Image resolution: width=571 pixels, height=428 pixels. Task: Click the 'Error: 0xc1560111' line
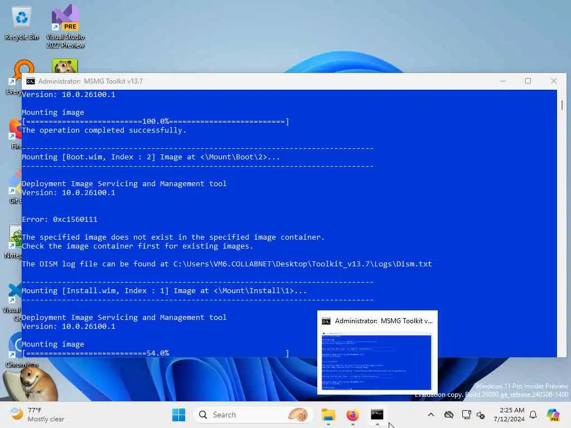[x=60, y=220]
